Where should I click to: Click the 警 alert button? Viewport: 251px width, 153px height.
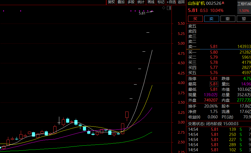tap(244, 19)
